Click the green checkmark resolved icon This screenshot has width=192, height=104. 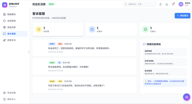coord(146,29)
